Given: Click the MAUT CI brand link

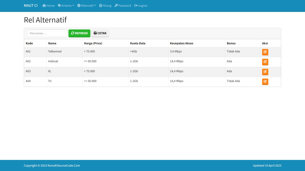Looking at the screenshot, I should pos(31,6).
